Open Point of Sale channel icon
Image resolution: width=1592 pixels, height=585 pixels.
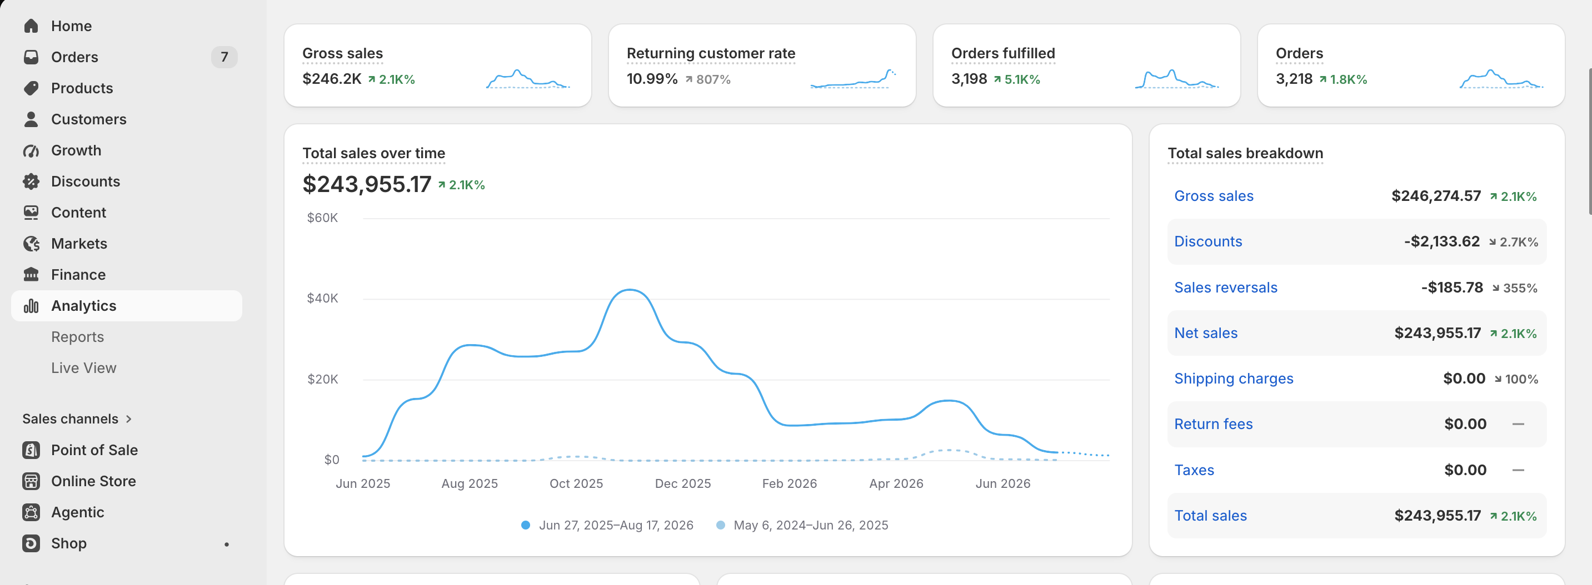coord(31,450)
